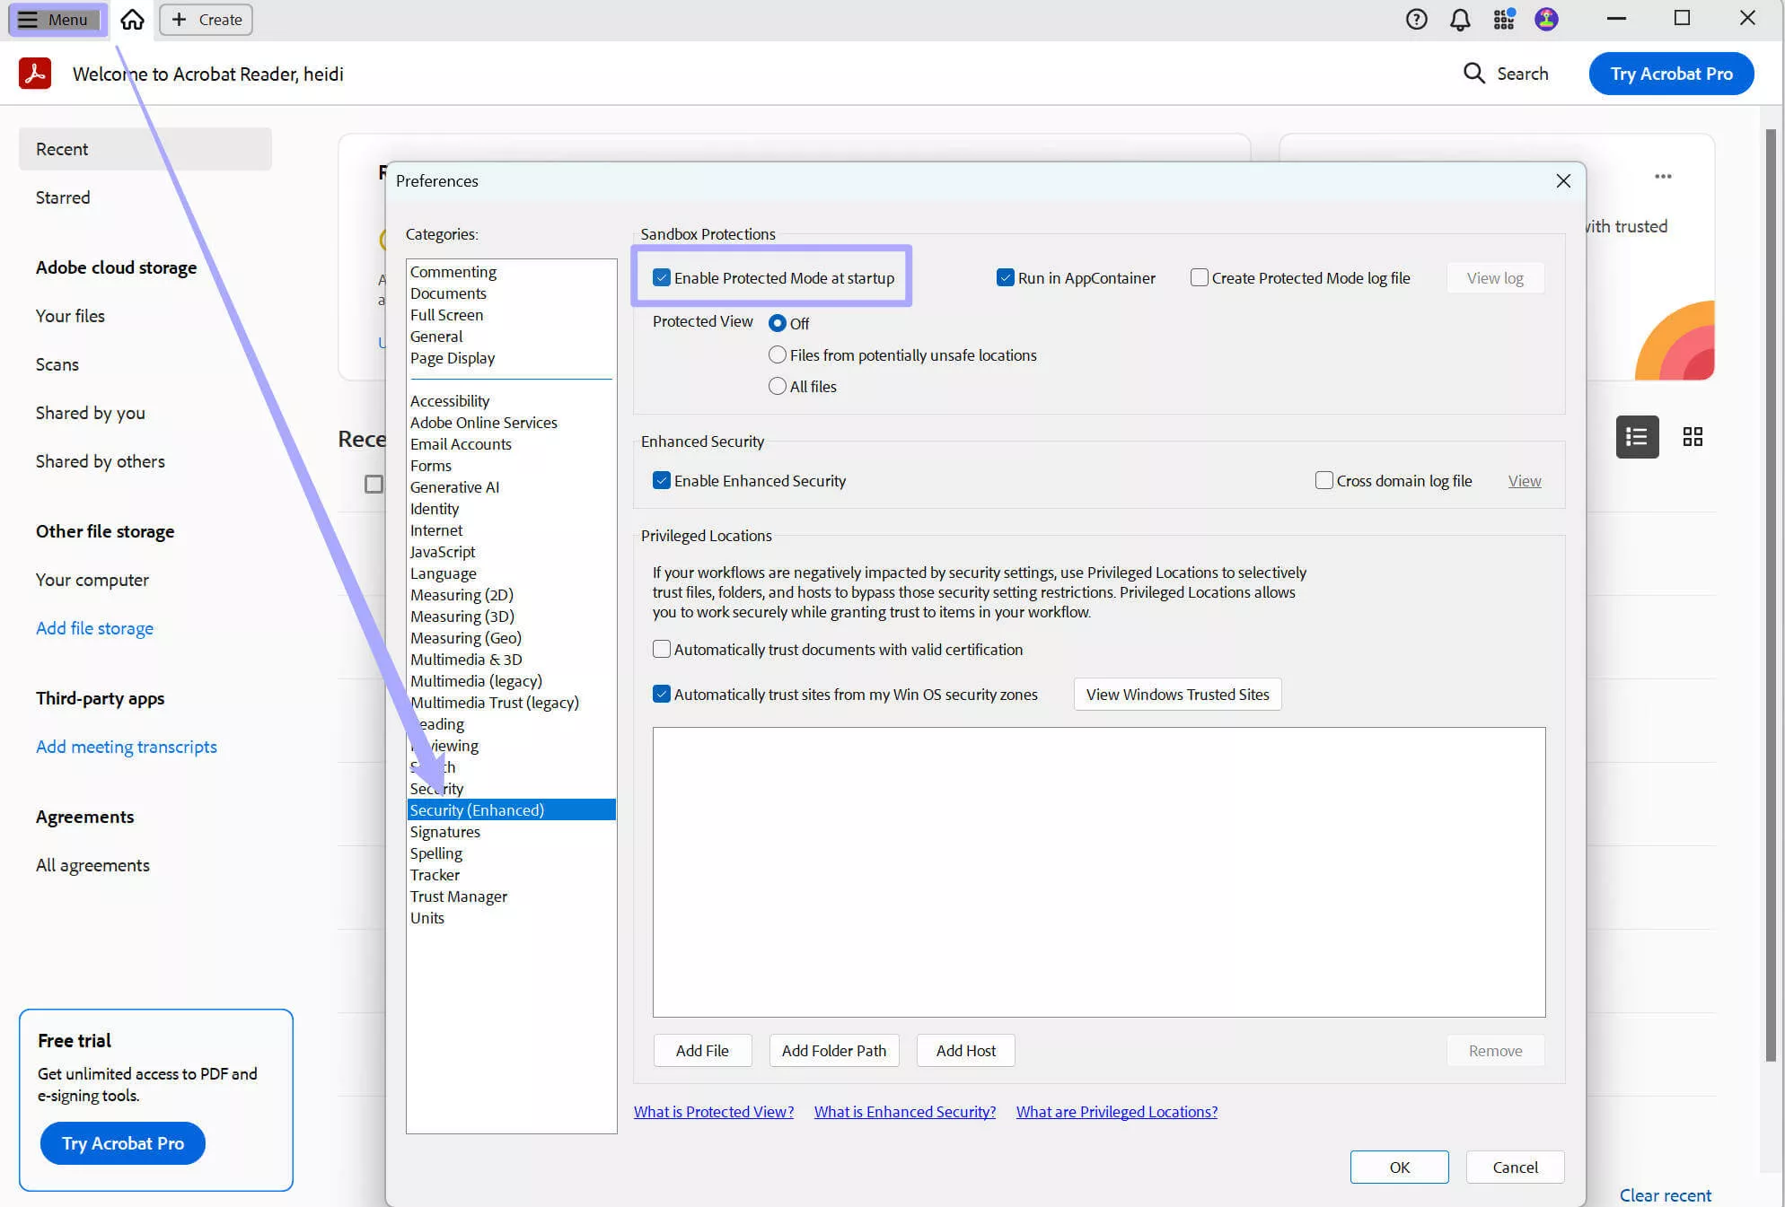Click the Notifications bell icon

tap(1459, 19)
